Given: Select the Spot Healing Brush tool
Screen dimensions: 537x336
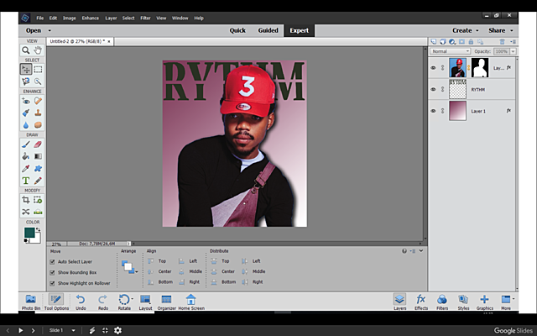Looking at the screenshot, I should tap(38, 101).
